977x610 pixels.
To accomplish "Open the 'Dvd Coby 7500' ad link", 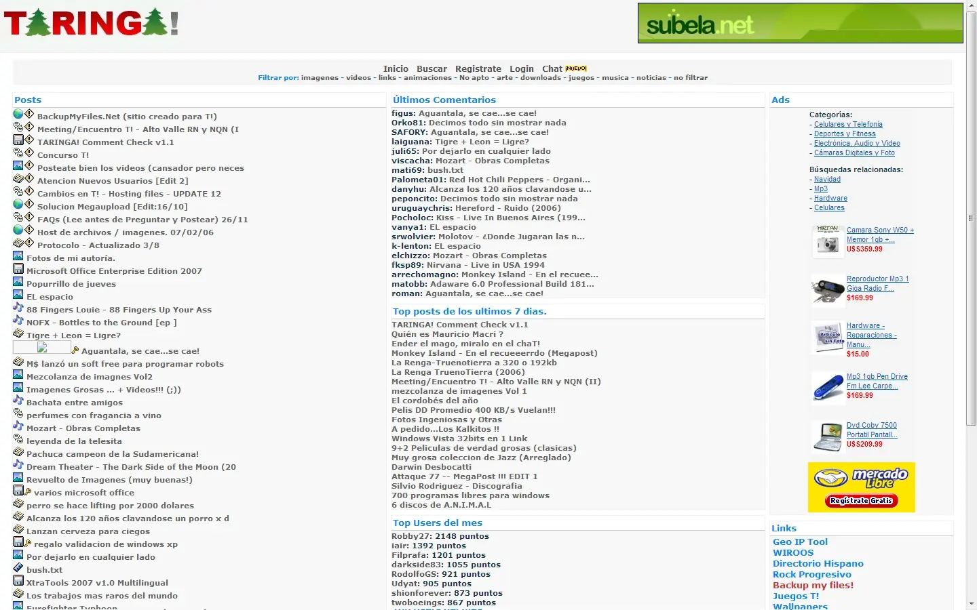I will (872, 430).
